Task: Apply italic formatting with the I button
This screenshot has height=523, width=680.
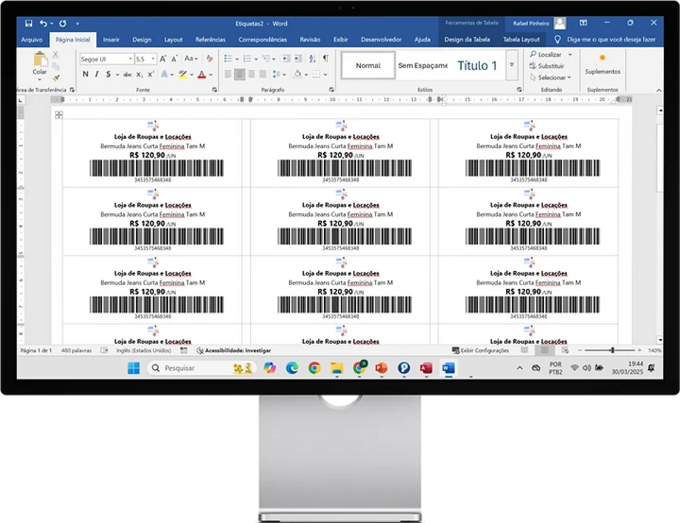Action: [95, 74]
